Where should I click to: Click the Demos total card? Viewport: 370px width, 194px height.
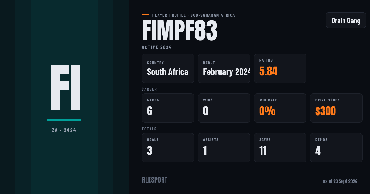click(336, 148)
